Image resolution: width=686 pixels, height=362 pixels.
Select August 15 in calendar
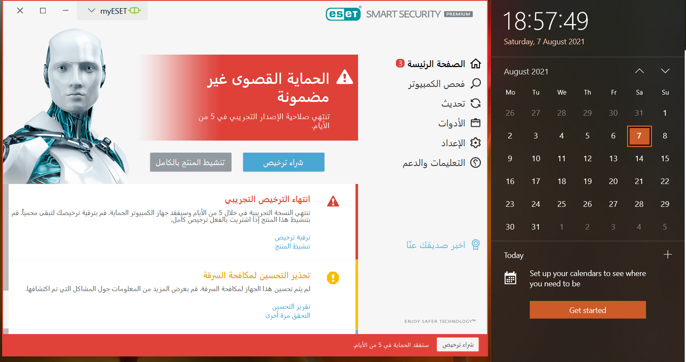[665, 159]
